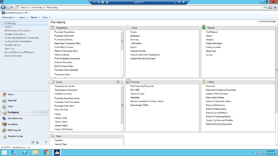Expand the Payables Transactions tree node

[2, 34]
